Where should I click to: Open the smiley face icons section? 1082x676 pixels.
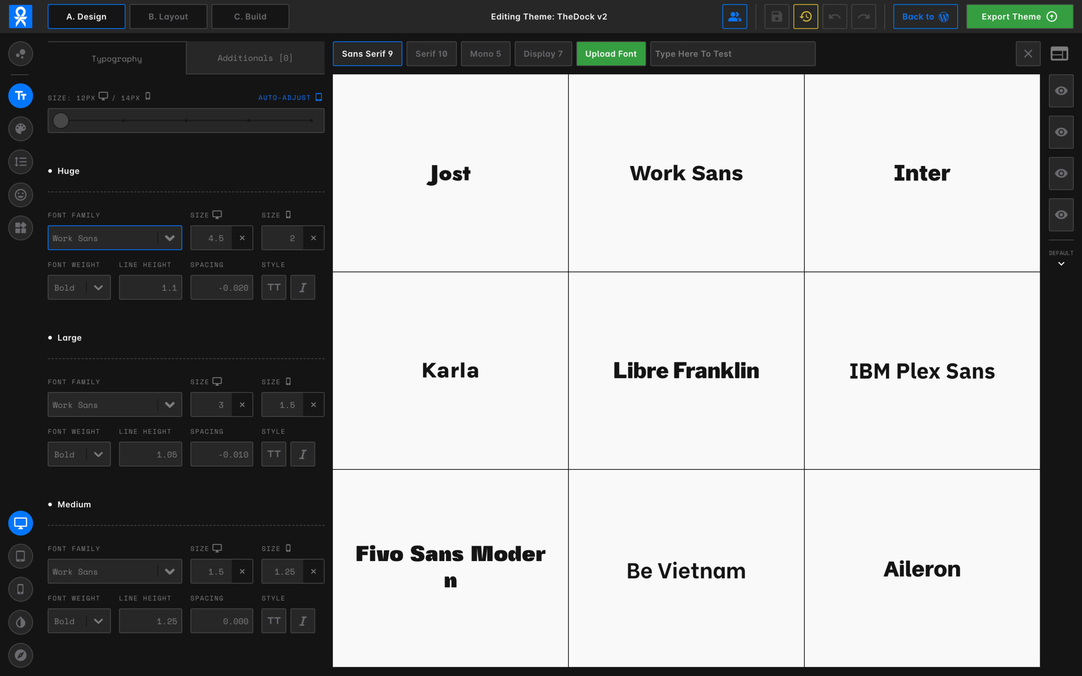pos(21,195)
